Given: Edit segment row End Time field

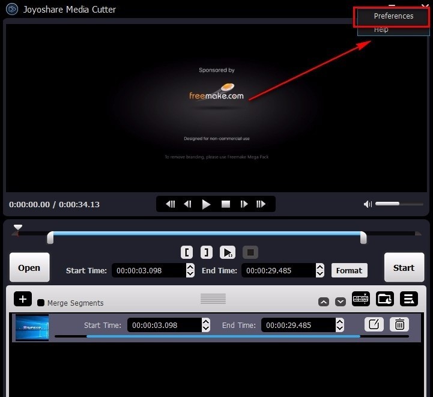Looking at the screenshot, I should [x=298, y=325].
